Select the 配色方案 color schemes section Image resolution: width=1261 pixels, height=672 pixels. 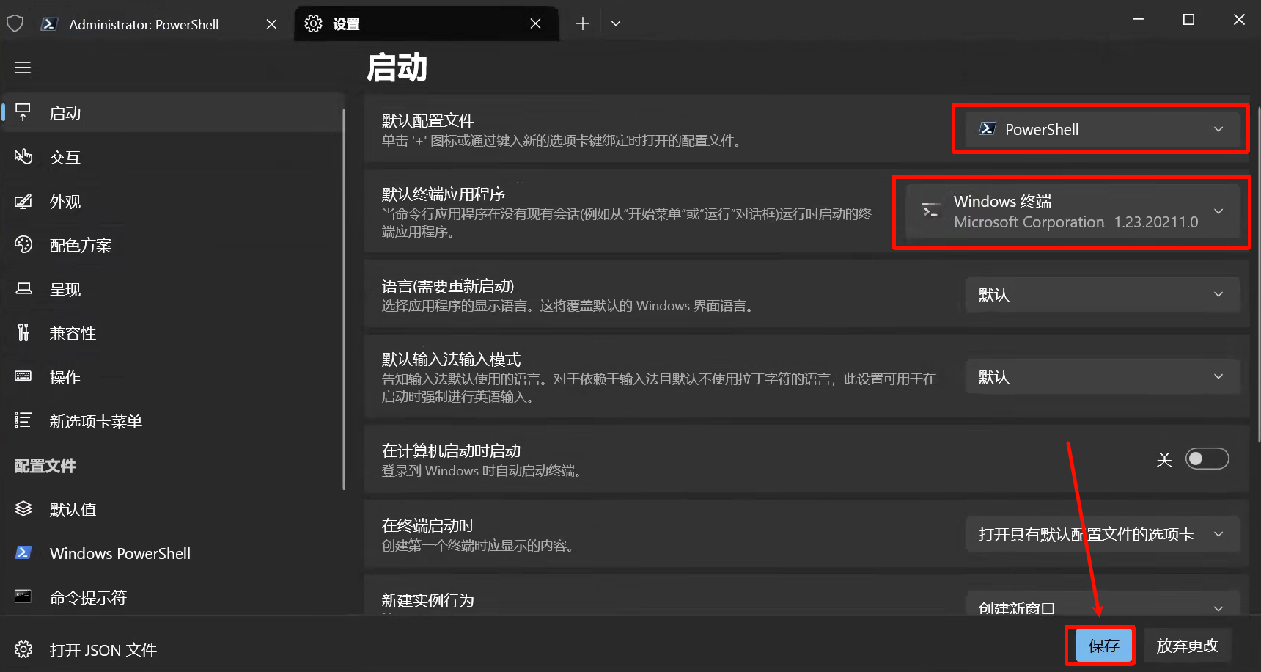pyautogui.click(x=81, y=245)
